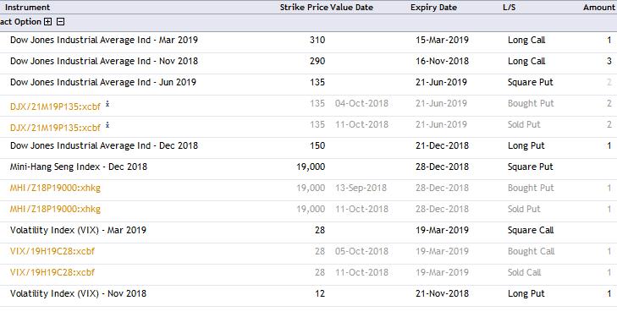Expand all rows with the plus icon
This screenshot has width=617, height=317.
point(47,22)
